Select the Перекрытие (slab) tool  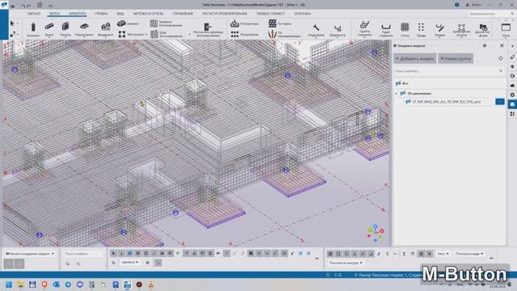(x=84, y=29)
